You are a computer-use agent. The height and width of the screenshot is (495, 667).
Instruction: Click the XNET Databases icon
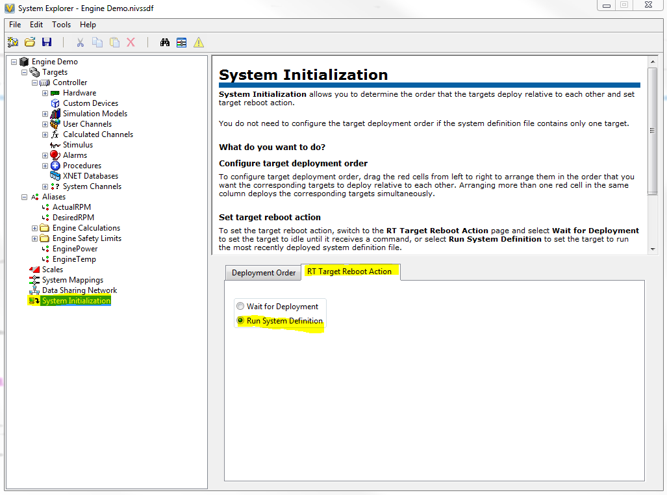point(55,176)
